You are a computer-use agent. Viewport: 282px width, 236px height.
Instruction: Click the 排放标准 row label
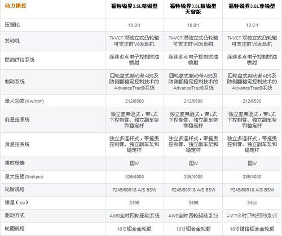click(x=15, y=163)
